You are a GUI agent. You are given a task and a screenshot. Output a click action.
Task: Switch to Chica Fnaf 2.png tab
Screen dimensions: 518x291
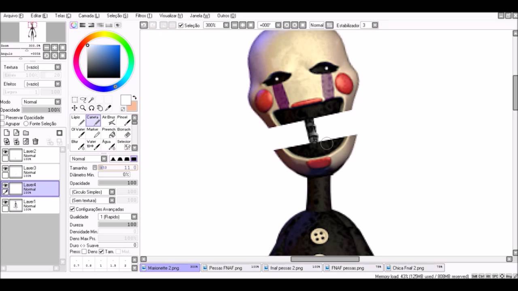pos(414,268)
